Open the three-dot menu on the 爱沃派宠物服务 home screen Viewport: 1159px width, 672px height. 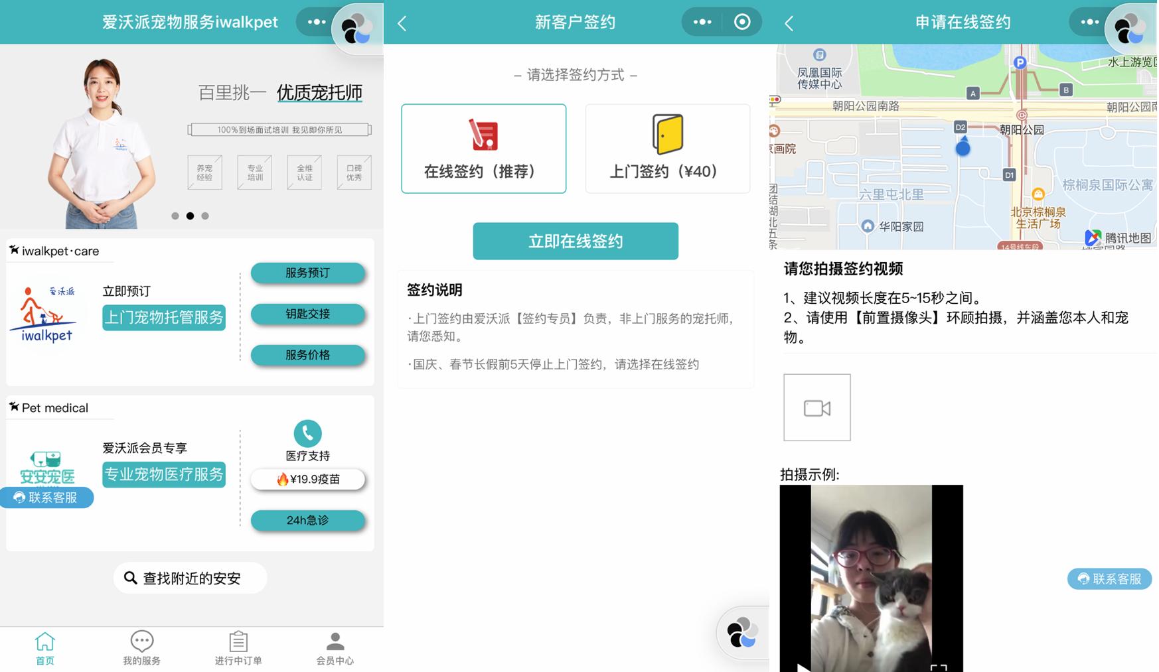(317, 22)
